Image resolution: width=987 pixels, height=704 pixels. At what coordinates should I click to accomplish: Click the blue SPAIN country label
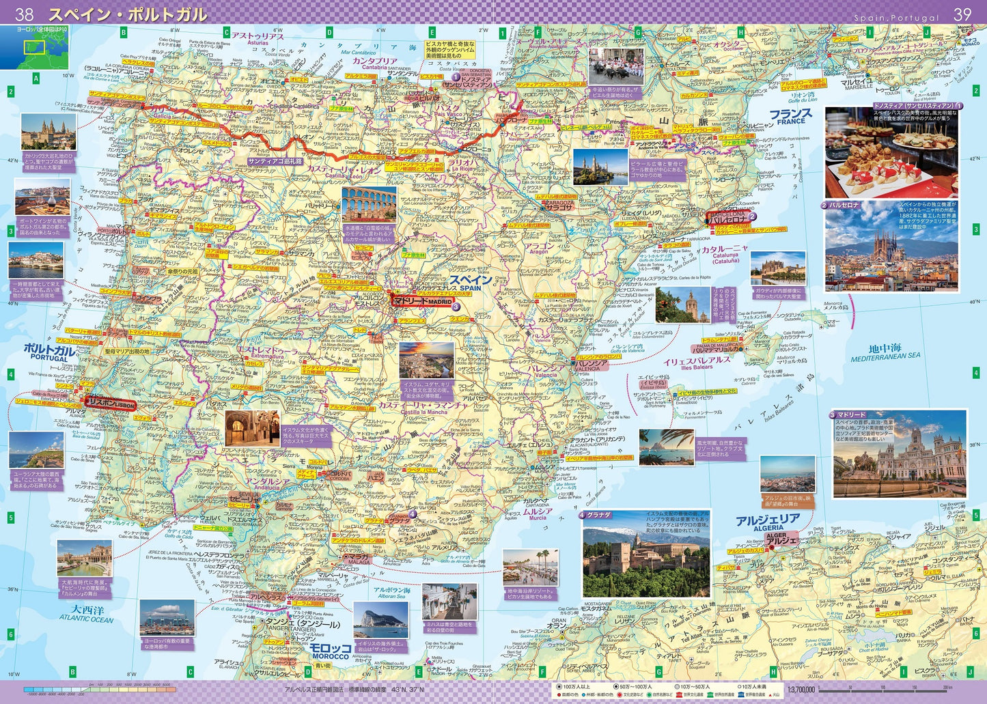pyautogui.click(x=471, y=283)
